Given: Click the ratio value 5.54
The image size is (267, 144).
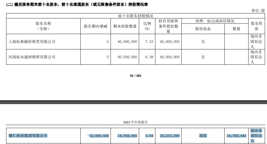Looking at the screenshot, I should pyautogui.click(x=149, y=136).
